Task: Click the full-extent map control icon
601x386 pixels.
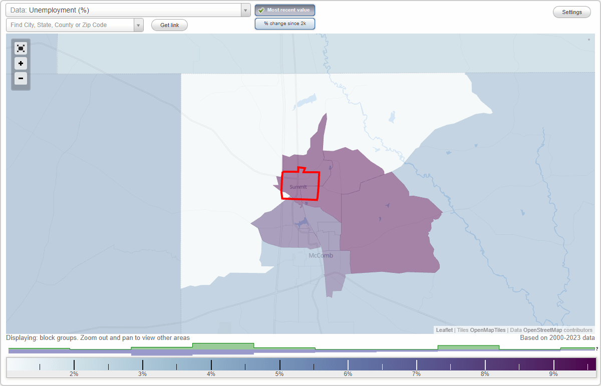Action: tap(21, 48)
